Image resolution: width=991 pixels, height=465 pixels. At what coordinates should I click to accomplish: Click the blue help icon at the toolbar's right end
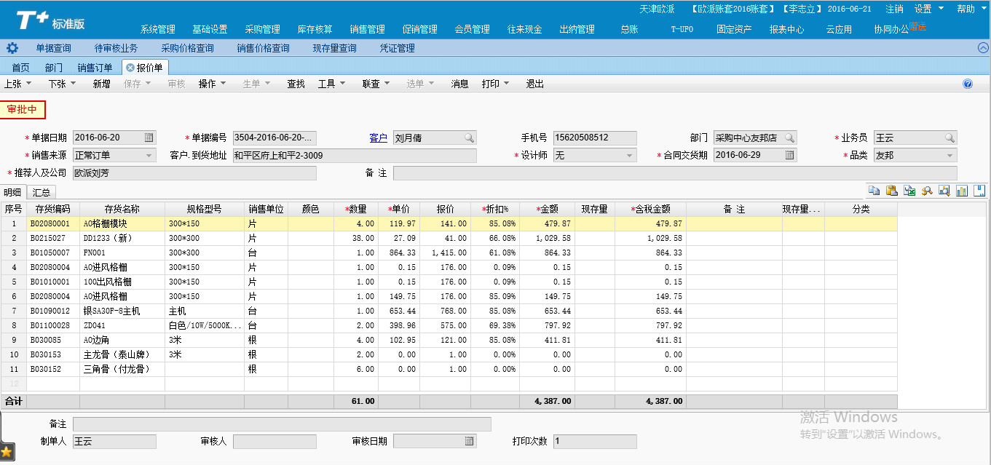[968, 84]
